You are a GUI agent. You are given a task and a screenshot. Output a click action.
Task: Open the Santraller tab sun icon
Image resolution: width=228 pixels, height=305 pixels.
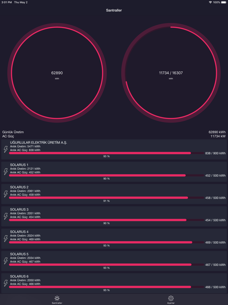click(57, 298)
